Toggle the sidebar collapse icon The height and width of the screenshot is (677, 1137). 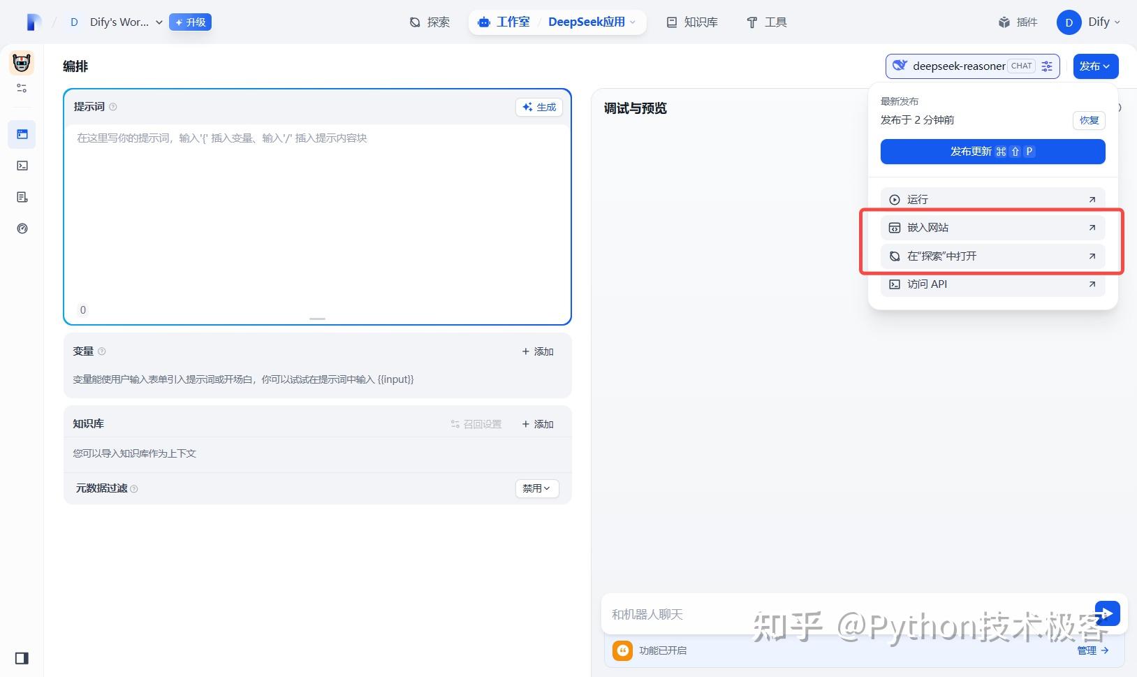tap(22, 658)
